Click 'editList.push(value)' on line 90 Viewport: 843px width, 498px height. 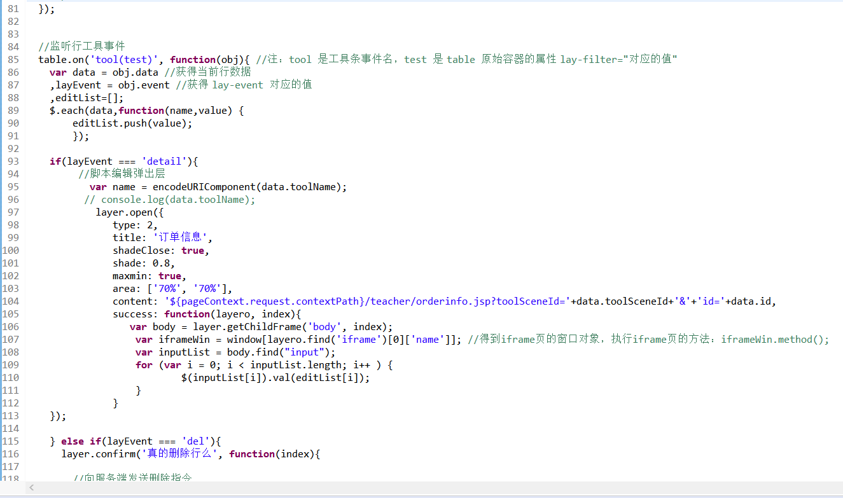(130, 123)
